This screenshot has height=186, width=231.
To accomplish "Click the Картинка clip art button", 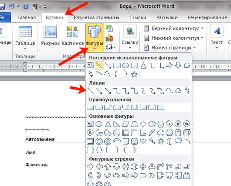I will (73, 36).
